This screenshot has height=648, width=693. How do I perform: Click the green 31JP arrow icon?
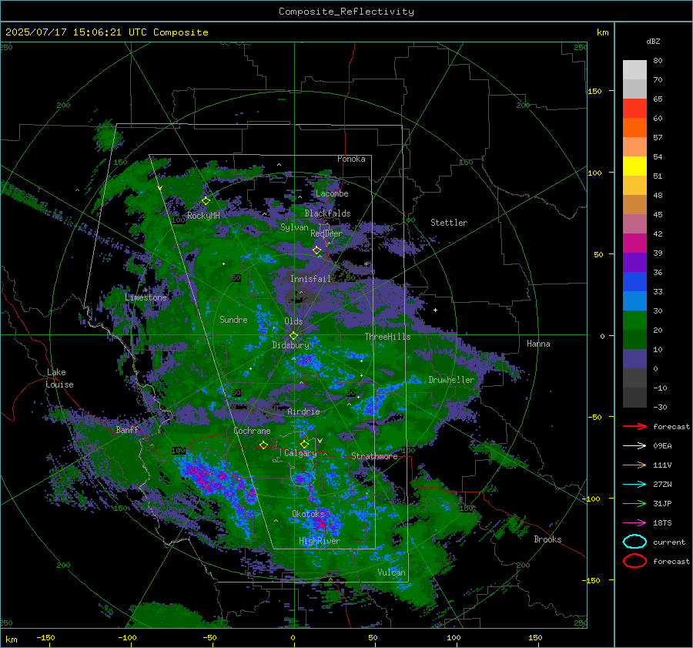pyautogui.click(x=634, y=503)
